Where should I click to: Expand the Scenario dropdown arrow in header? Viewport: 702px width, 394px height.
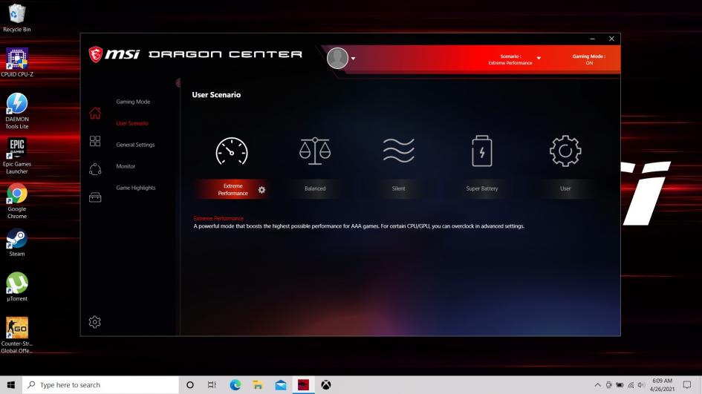click(539, 58)
